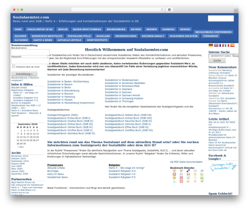Focus the internal Google search field
Viewport: 249px width, 210px height.
(224, 56)
